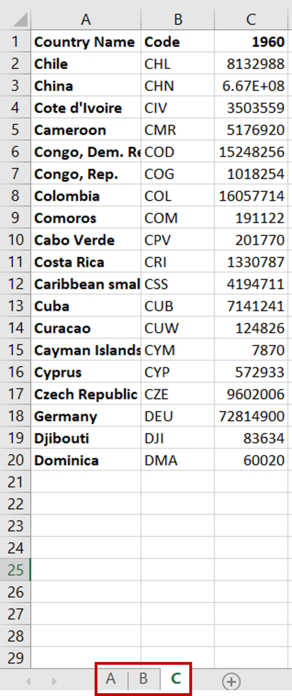Select the Cayman Islands value 7870
The height and width of the screenshot is (696, 292).
point(251,350)
